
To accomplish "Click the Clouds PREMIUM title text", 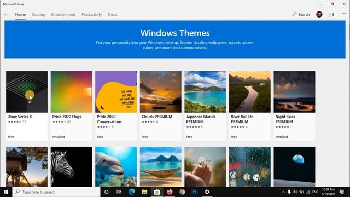I will tap(157, 117).
